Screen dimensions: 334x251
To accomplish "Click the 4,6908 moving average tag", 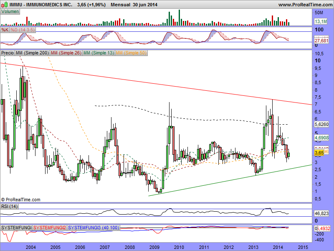I will click(x=321, y=138).
